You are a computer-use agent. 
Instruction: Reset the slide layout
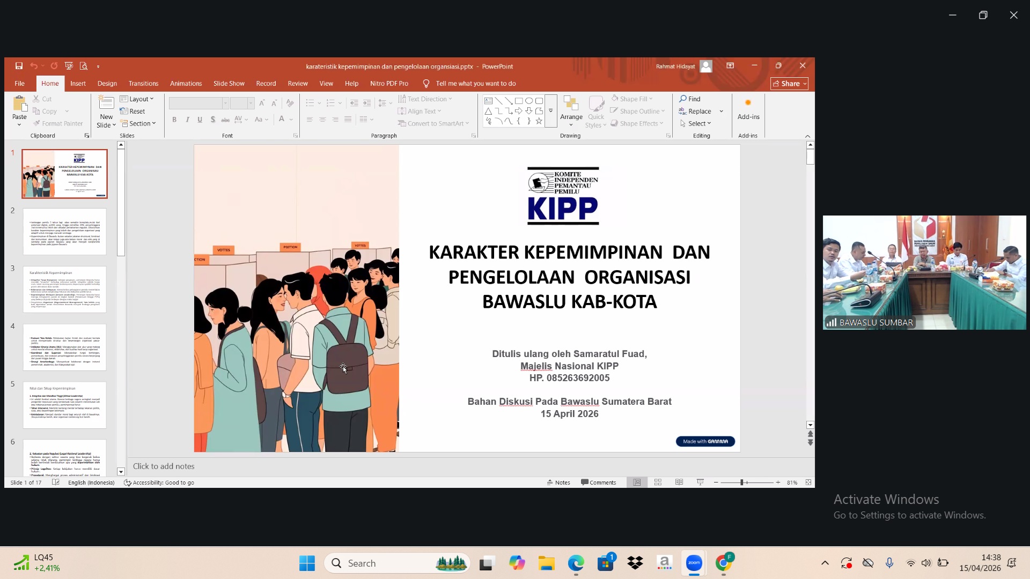tap(133, 111)
